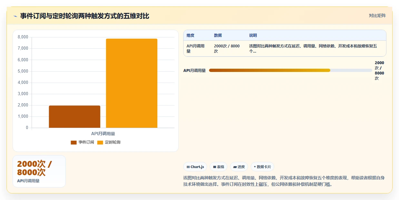Click the brown 事件订阅 legend color swatch
399x200 pixels.
click(x=74, y=142)
